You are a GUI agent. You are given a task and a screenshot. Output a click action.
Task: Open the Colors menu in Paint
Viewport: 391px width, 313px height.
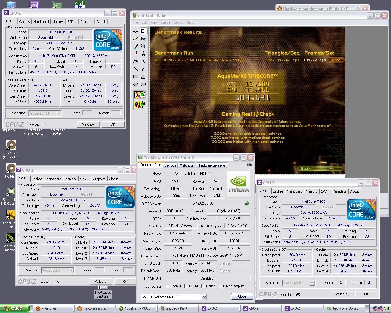click(178, 22)
